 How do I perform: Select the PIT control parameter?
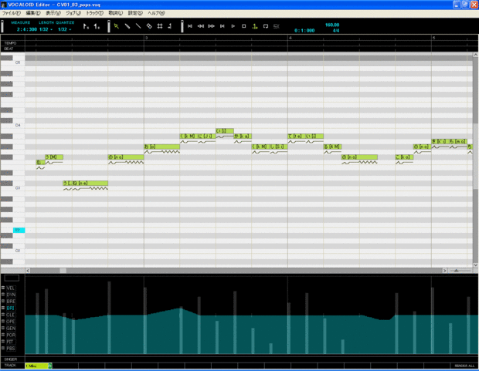(10, 342)
